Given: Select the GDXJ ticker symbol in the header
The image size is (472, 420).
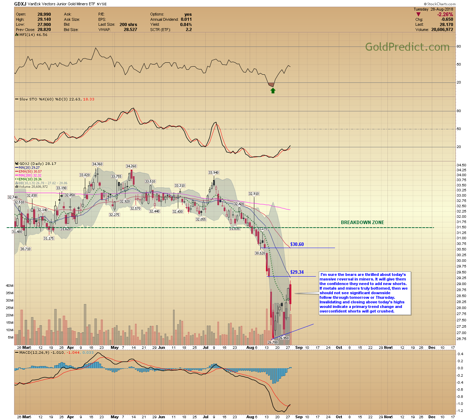Looking at the screenshot, I should point(19,4).
